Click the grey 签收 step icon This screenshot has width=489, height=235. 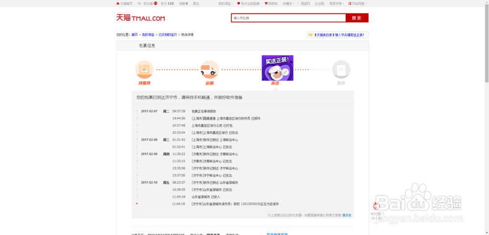tap(341, 69)
